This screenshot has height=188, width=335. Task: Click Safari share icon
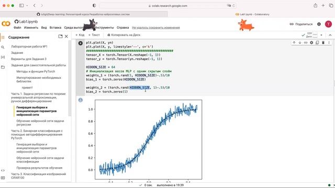coord(315,6)
